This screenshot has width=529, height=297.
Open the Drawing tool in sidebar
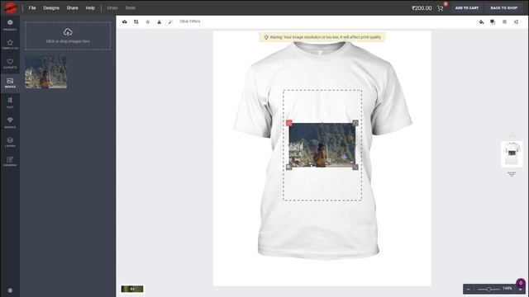10,161
